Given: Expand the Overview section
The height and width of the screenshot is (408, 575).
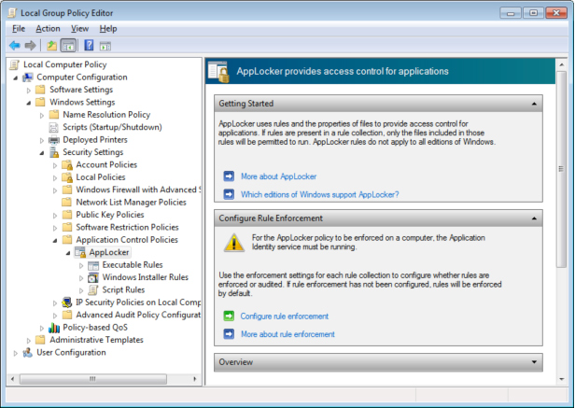Looking at the screenshot, I should [x=534, y=362].
